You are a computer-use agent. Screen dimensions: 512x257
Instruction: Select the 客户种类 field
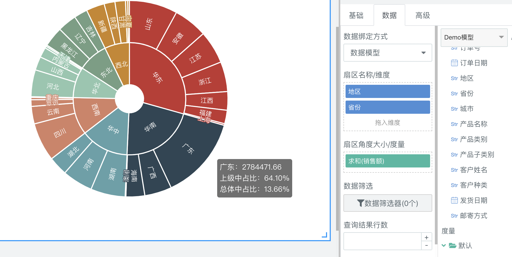click(x=474, y=185)
